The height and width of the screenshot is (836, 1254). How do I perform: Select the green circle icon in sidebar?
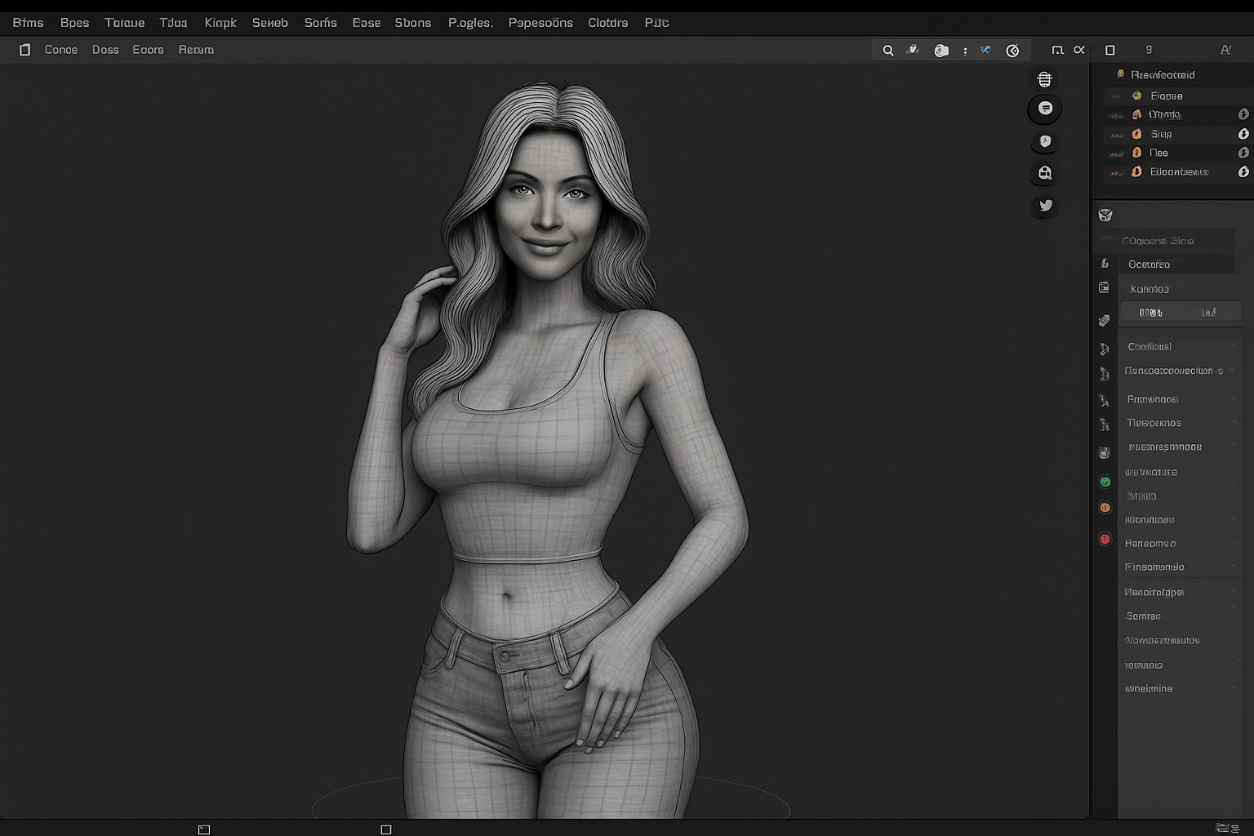point(1105,482)
